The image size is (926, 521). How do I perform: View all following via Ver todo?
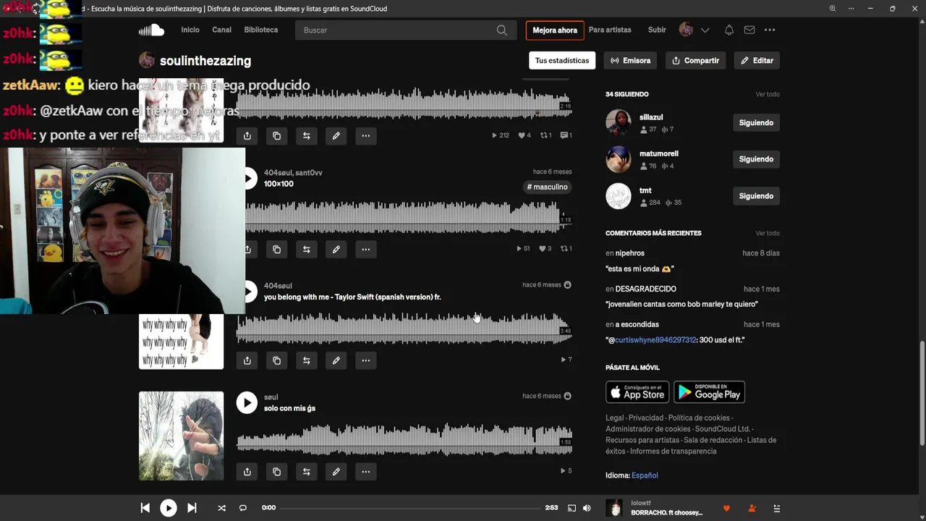point(768,94)
